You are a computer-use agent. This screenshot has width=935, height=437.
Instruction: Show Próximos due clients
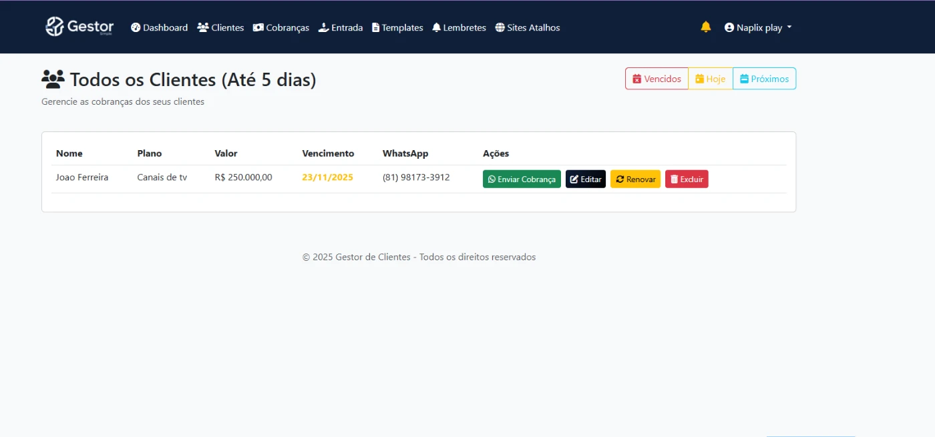pyautogui.click(x=764, y=79)
